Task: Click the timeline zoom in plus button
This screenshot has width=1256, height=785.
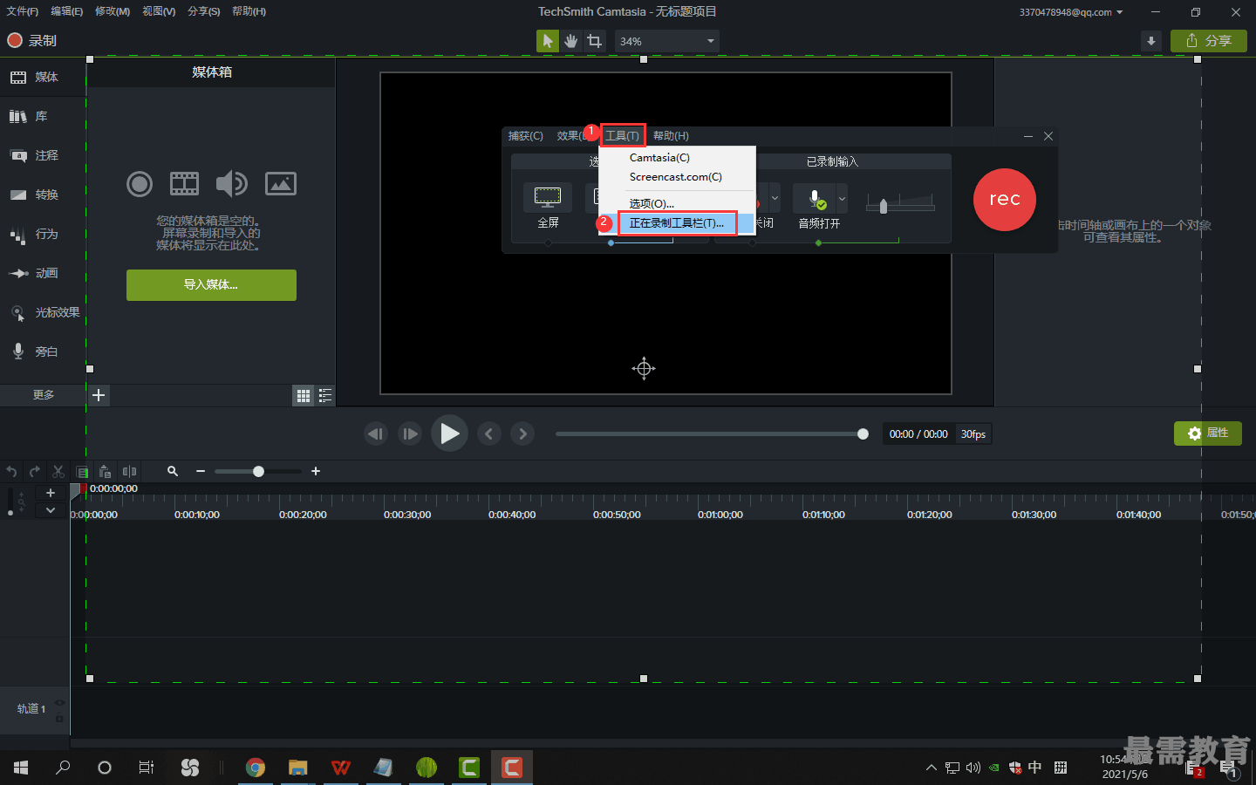Action: pyautogui.click(x=316, y=471)
